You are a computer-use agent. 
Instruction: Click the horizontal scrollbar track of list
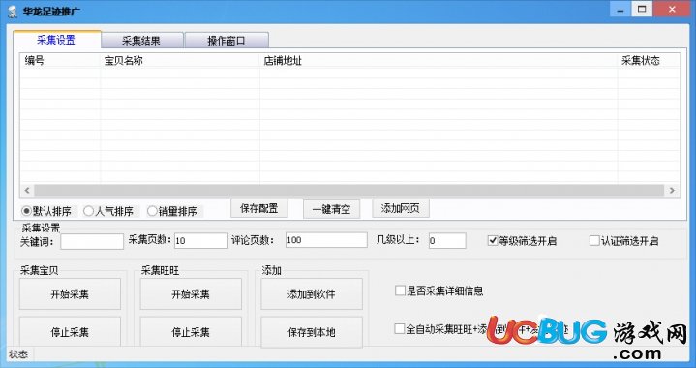(x=349, y=191)
